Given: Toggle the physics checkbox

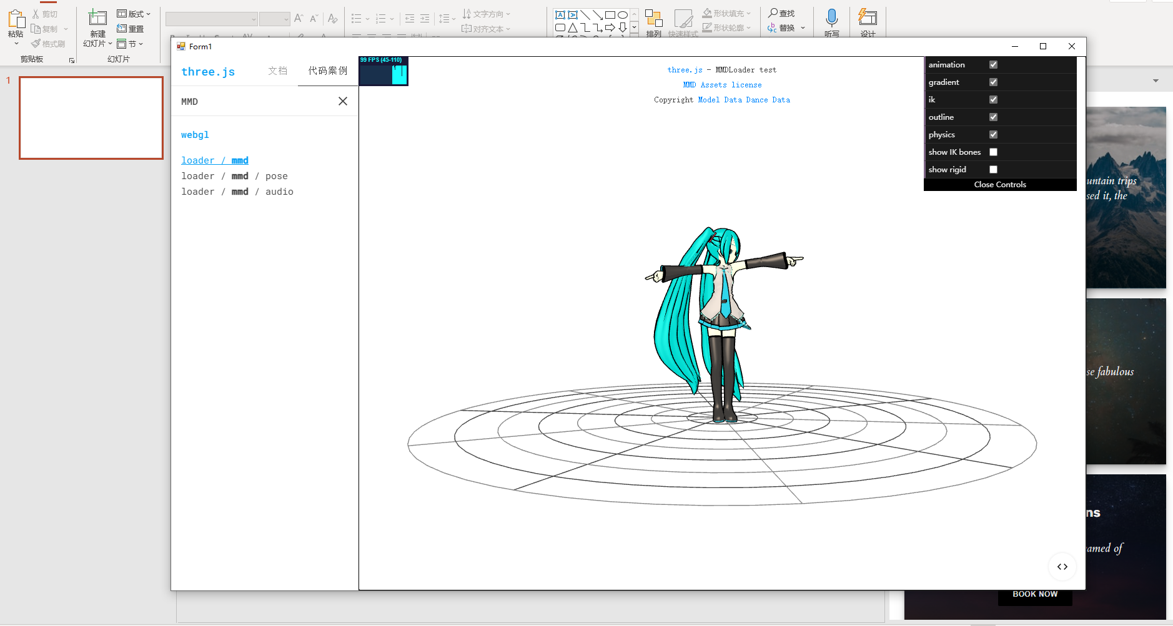Looking at the screenshot, I should point(993,135).
